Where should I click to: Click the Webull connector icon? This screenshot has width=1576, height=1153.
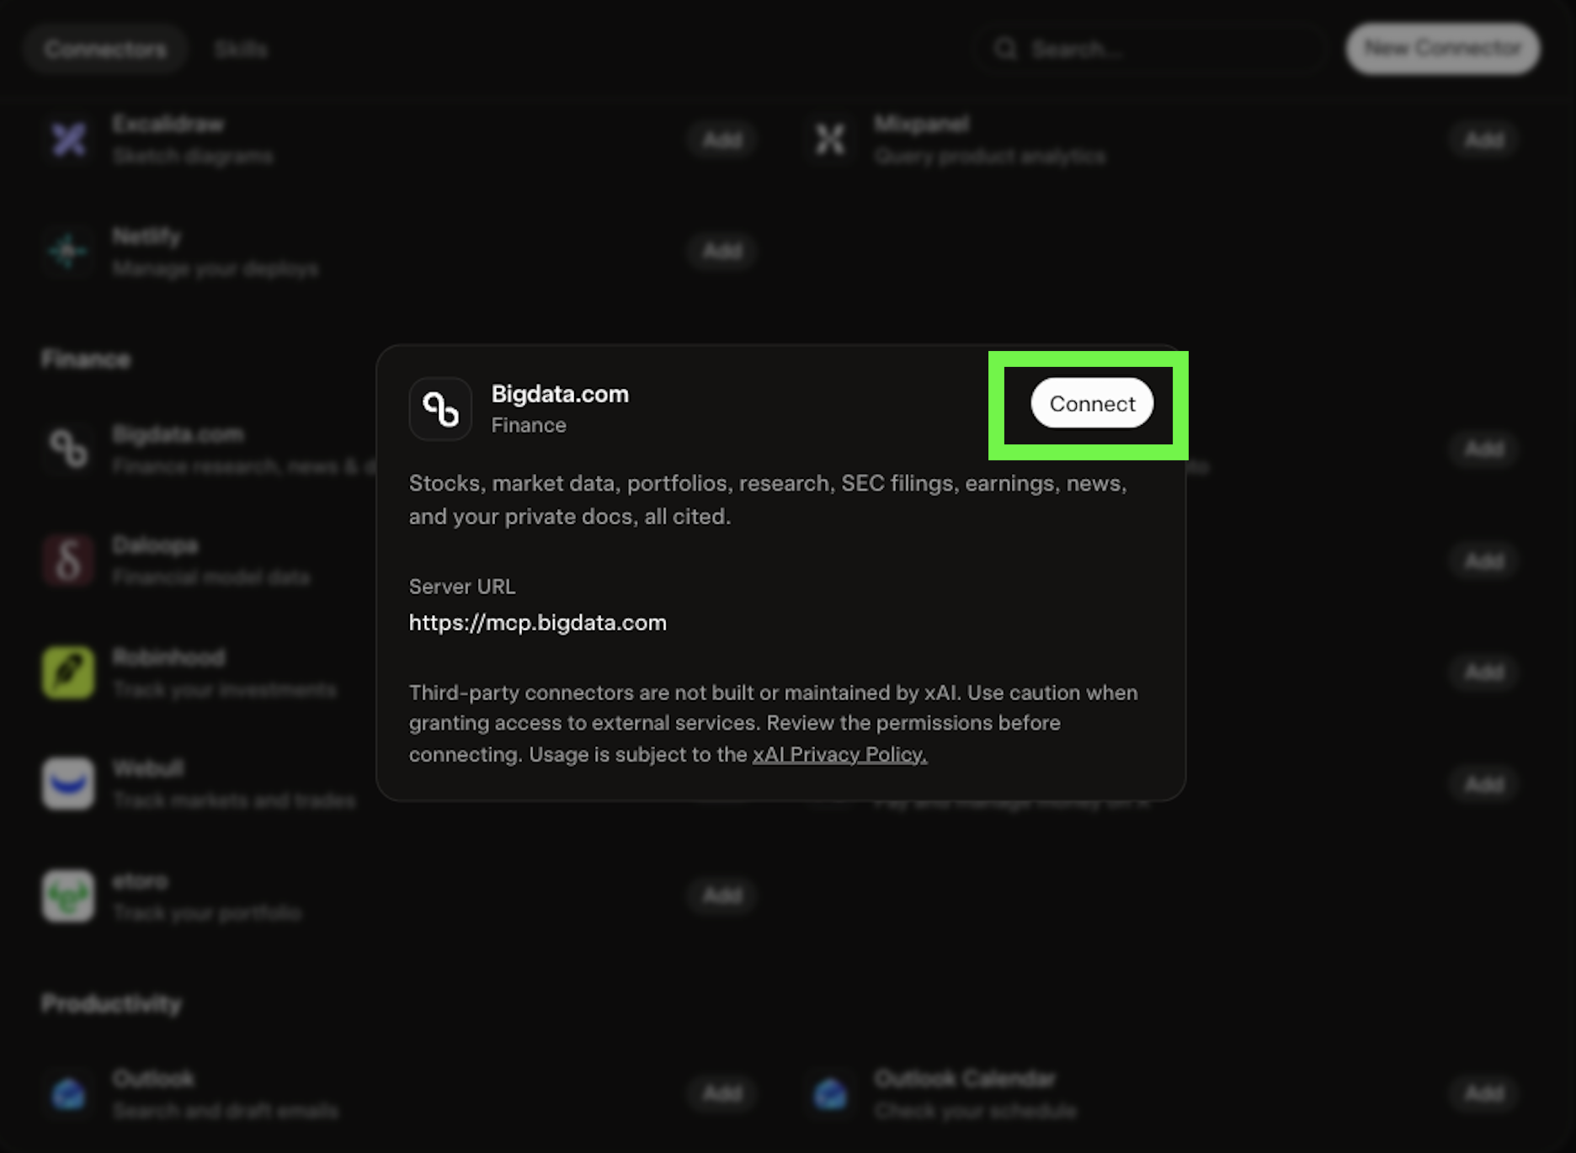[68, 784]
